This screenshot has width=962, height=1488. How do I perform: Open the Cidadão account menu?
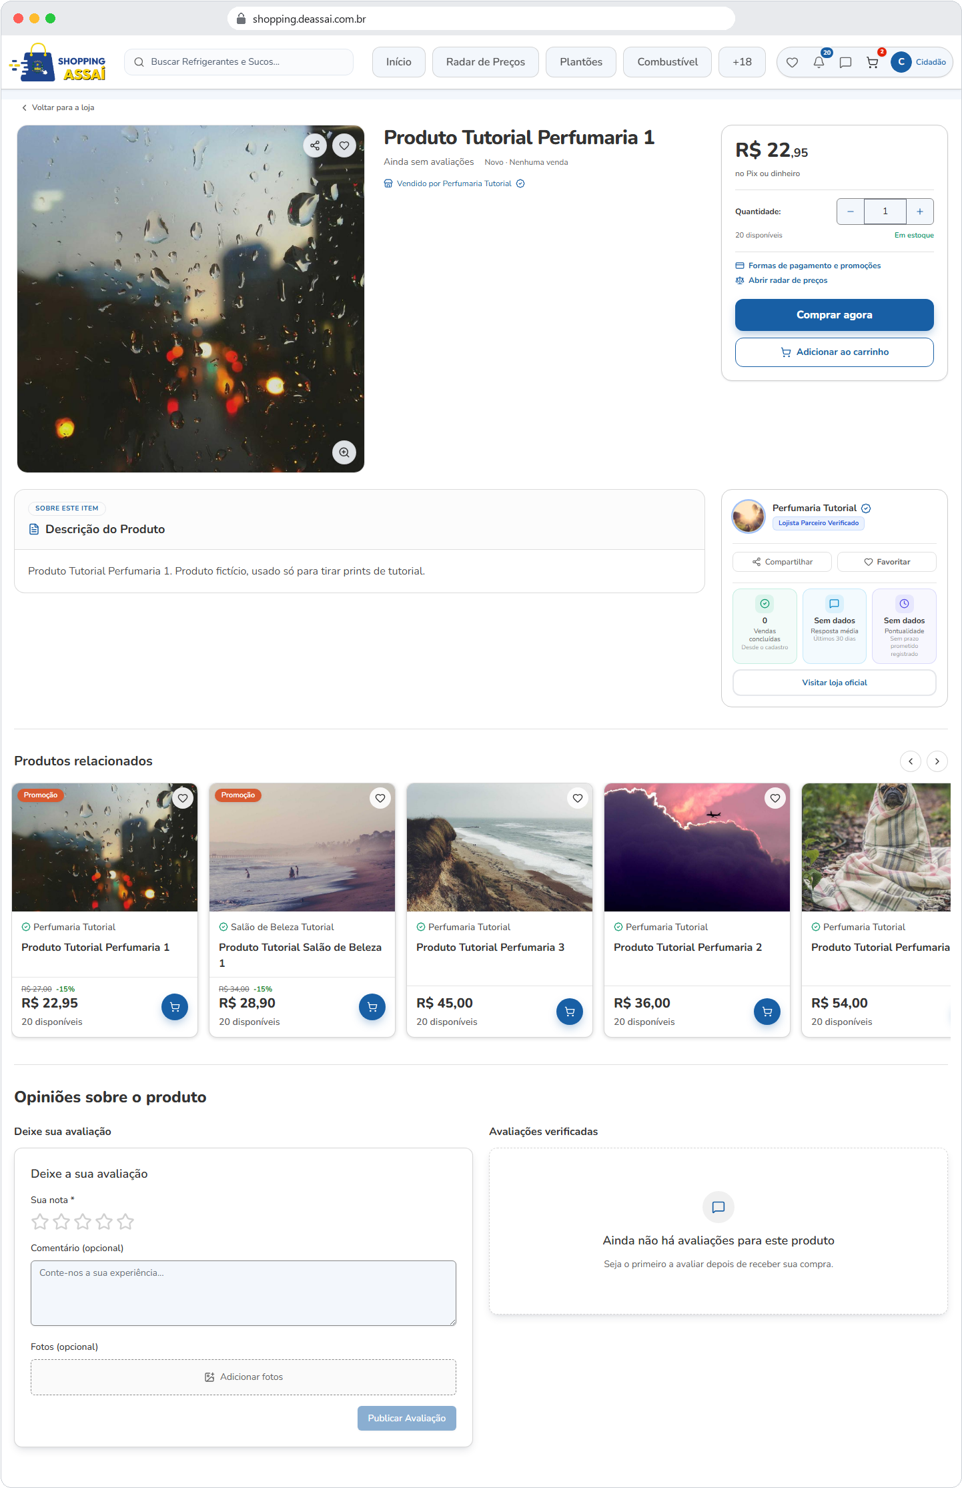coord(919,62)
